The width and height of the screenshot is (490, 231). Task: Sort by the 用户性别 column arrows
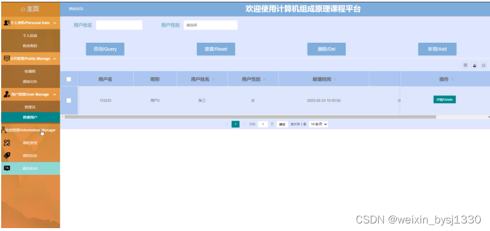click(264, 79)
